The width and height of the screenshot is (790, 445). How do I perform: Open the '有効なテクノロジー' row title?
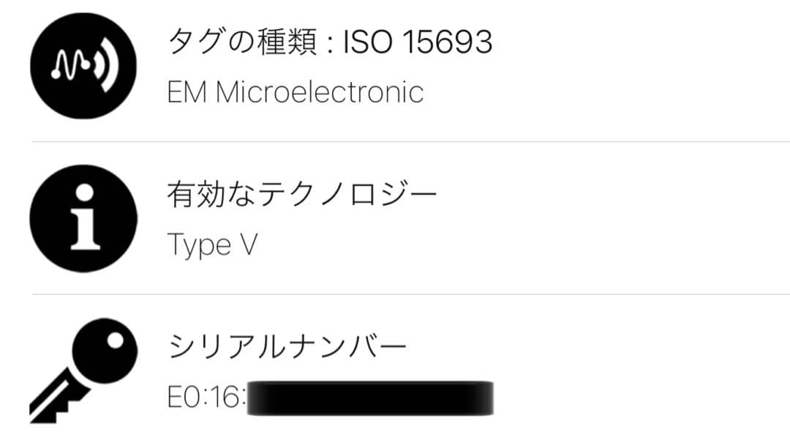tap(301, 195)
